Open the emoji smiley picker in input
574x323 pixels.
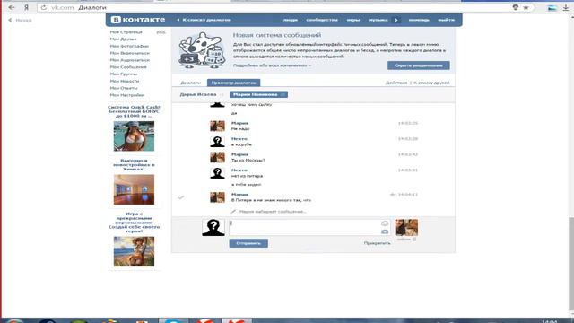[x=385, y=223]
